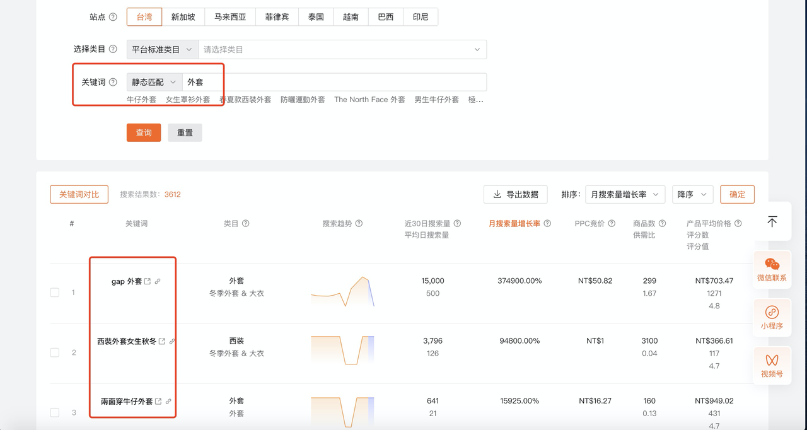The width and height of the screenshot is (807, 430).
Task: Open external link icon for gap 外套
Action: 148,281
